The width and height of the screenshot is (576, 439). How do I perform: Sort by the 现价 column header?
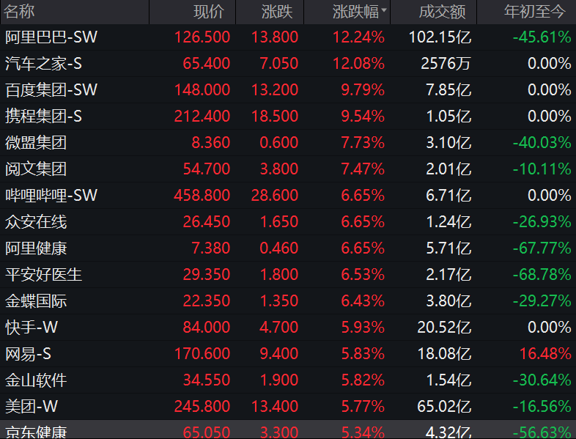[209, 12]
